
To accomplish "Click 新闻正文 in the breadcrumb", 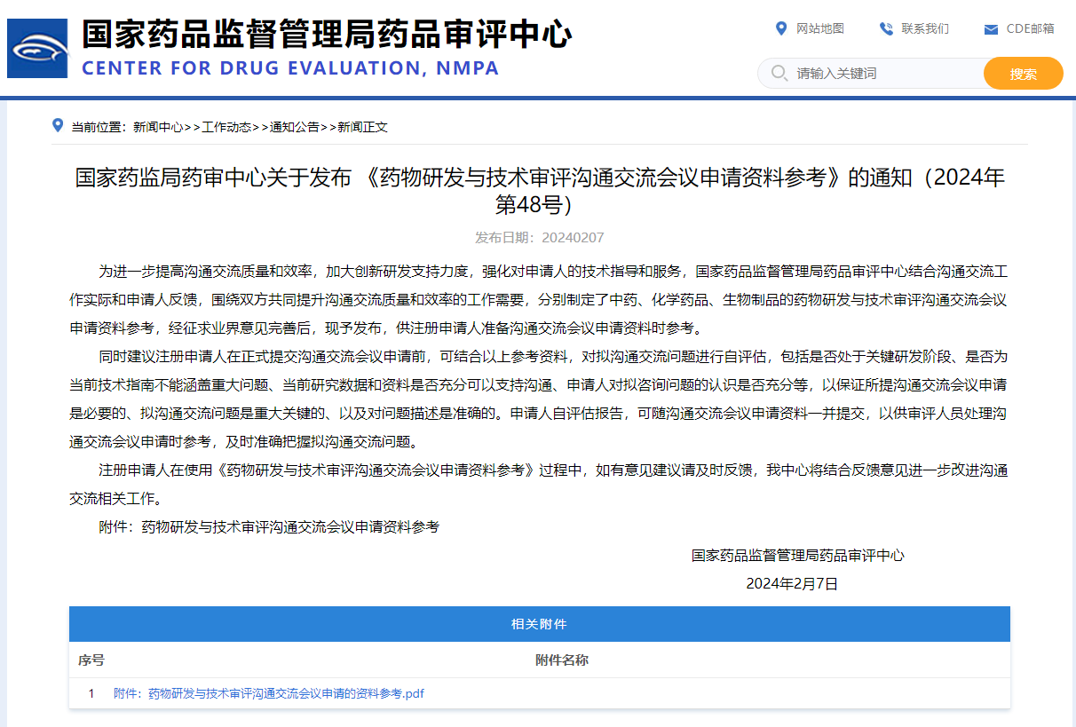I will tap(362, 127).
